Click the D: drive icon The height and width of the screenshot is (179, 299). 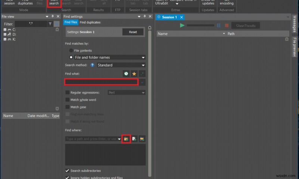(x=9, y=34)
